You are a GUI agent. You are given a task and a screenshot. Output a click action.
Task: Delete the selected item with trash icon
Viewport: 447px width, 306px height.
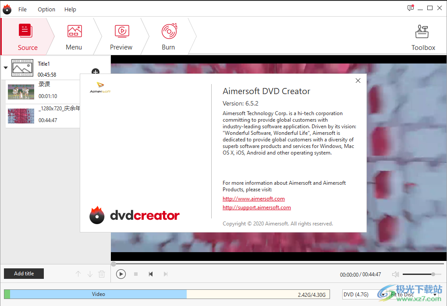102,274
